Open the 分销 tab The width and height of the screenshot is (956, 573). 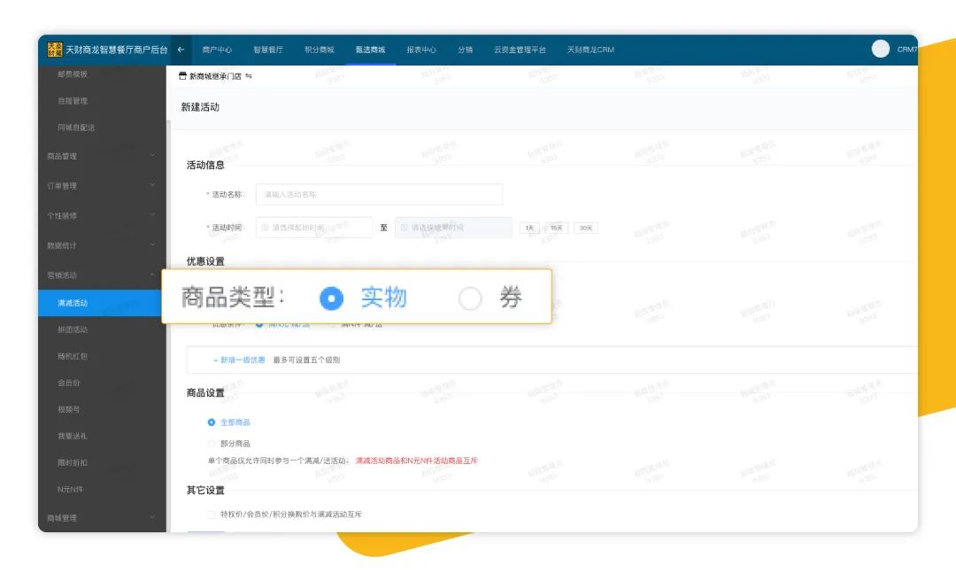pyautogui.click(x=466, y=50)
